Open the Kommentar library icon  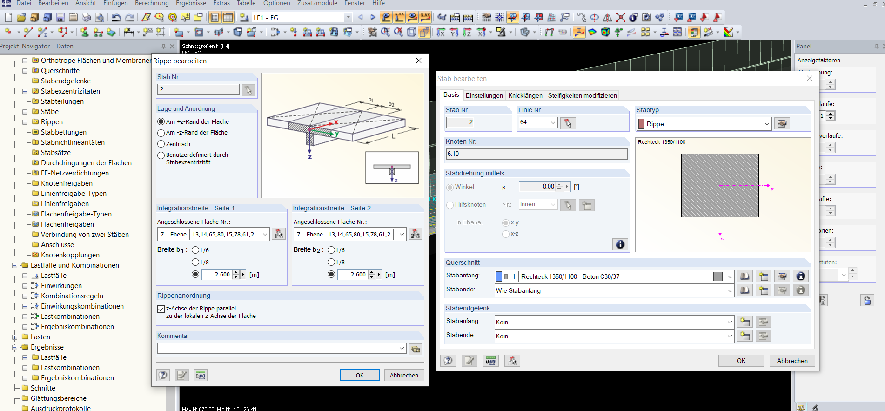coord(416,349)
